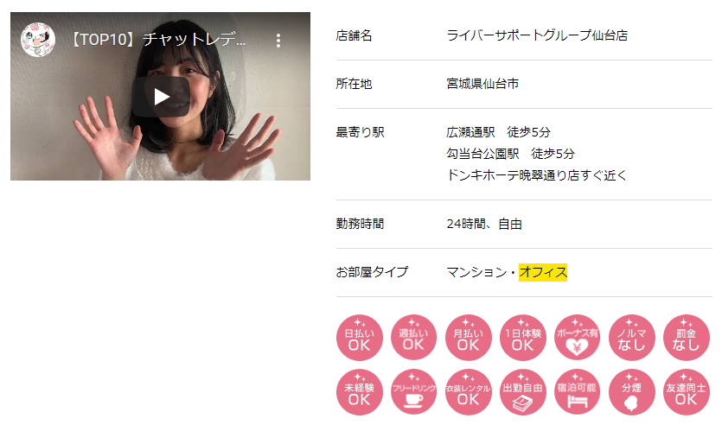Click the 出勤自由 badge
Viewport: 722px width, 431px height.
click(x=522, y=392)
